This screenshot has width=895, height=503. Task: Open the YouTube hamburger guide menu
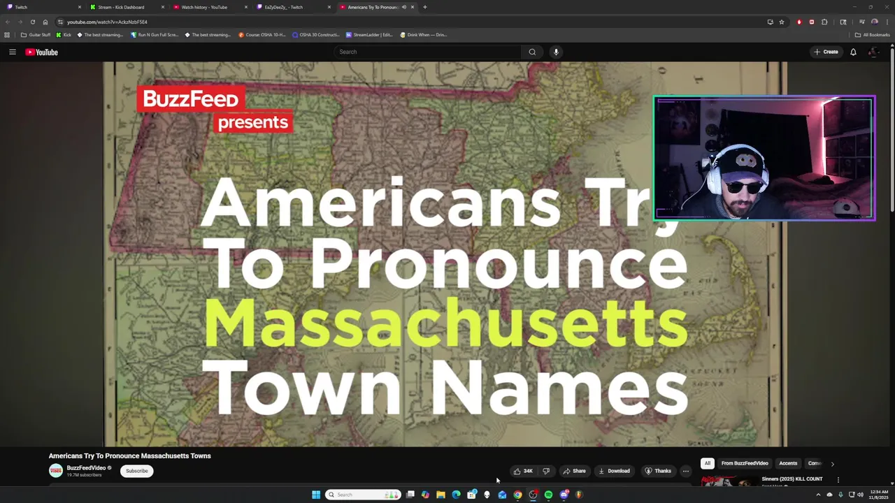(12, 52)
